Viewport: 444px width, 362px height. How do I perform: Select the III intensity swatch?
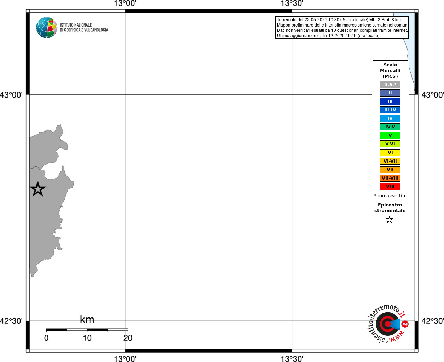click(390, 101)
